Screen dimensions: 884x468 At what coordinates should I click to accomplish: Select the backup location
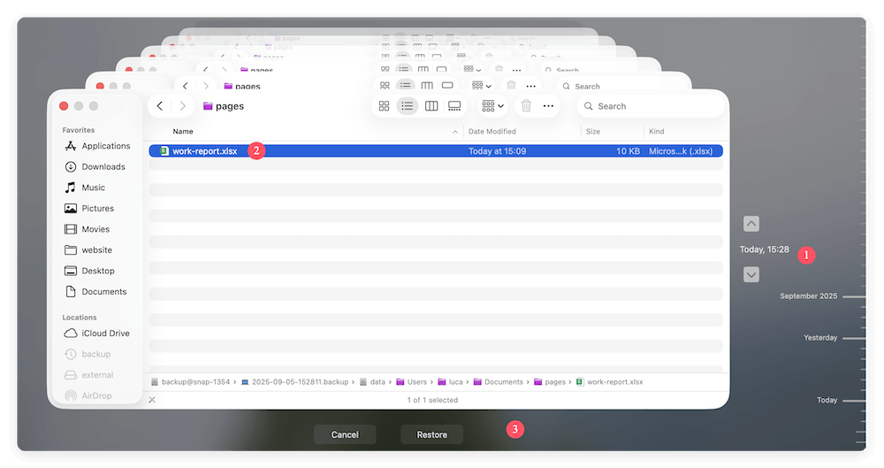(88, 355)
